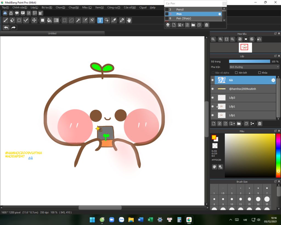Create a new layer in Lớp panel

[213, 123]
